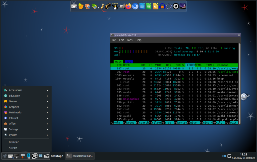Click the terminal window vertical scrollbar

[x=239, y=83]
